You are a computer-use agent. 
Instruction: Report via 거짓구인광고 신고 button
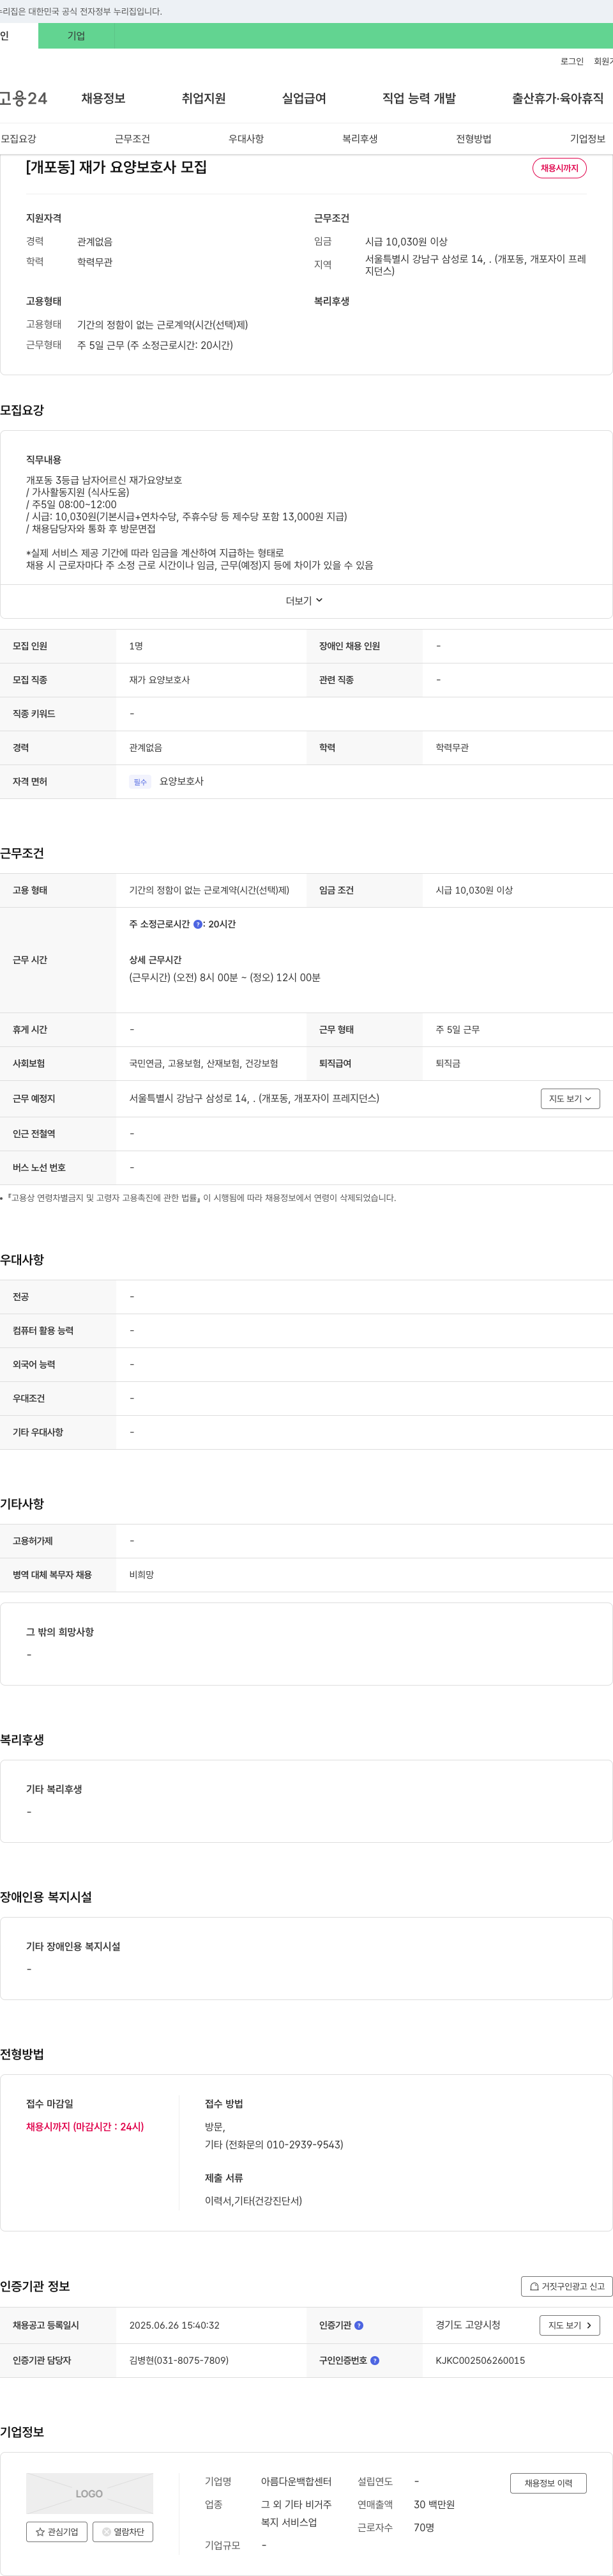click(567, 2286)
